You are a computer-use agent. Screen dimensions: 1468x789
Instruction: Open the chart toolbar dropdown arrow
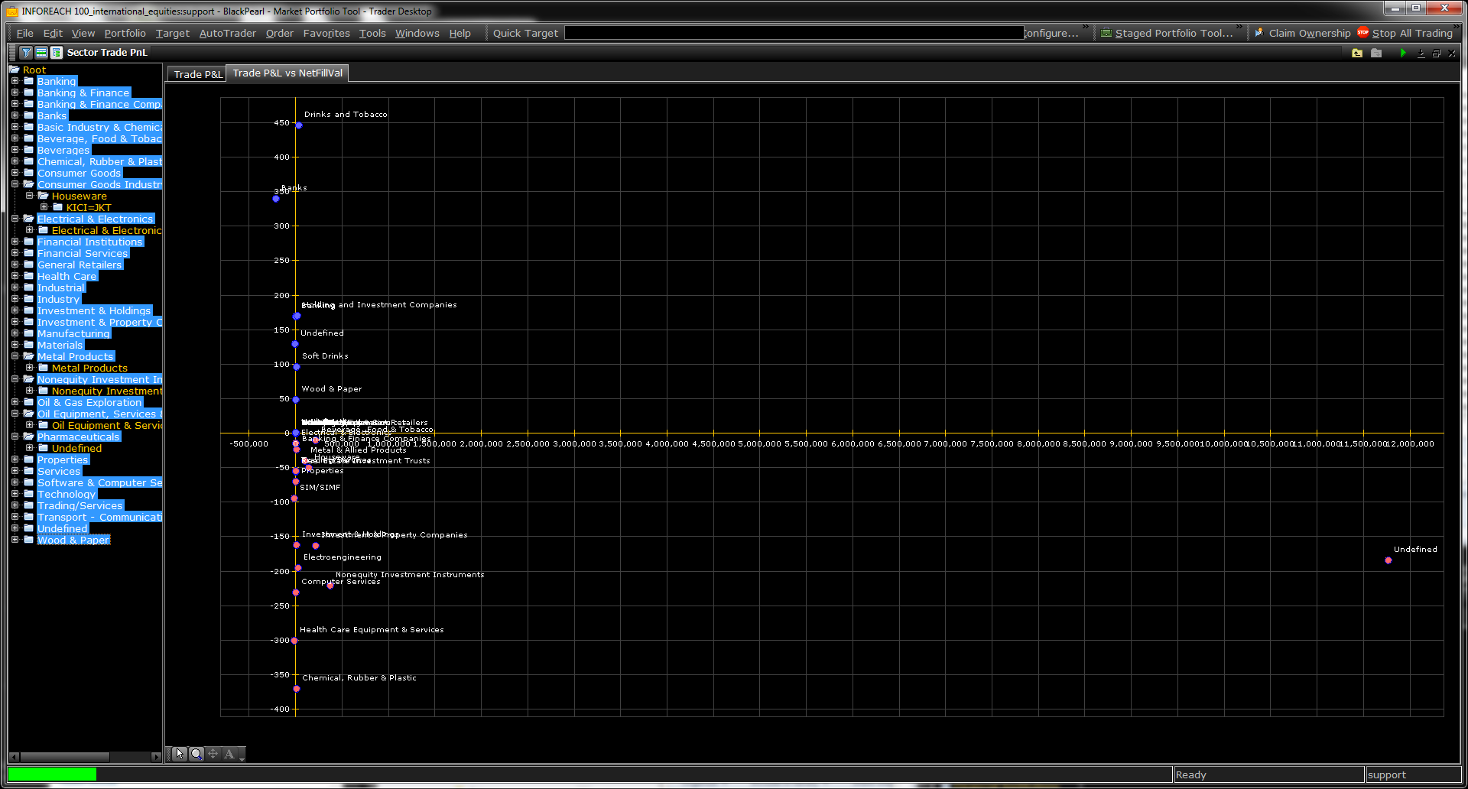(242, 758)
